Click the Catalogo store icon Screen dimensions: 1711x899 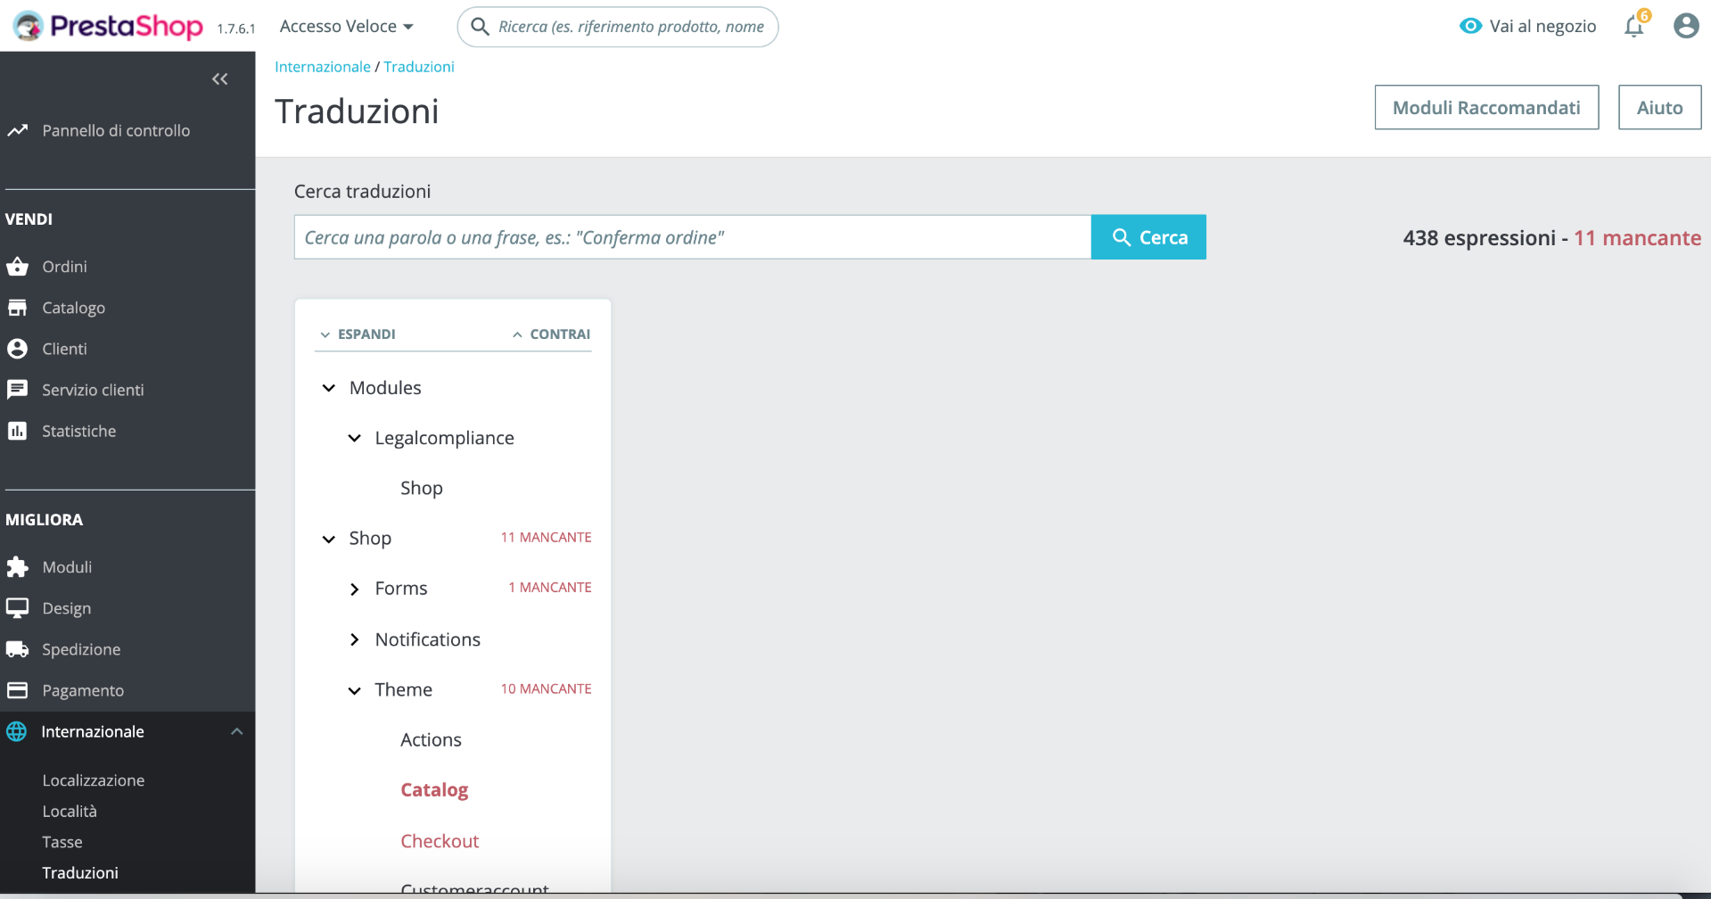[x=17, y=308]
